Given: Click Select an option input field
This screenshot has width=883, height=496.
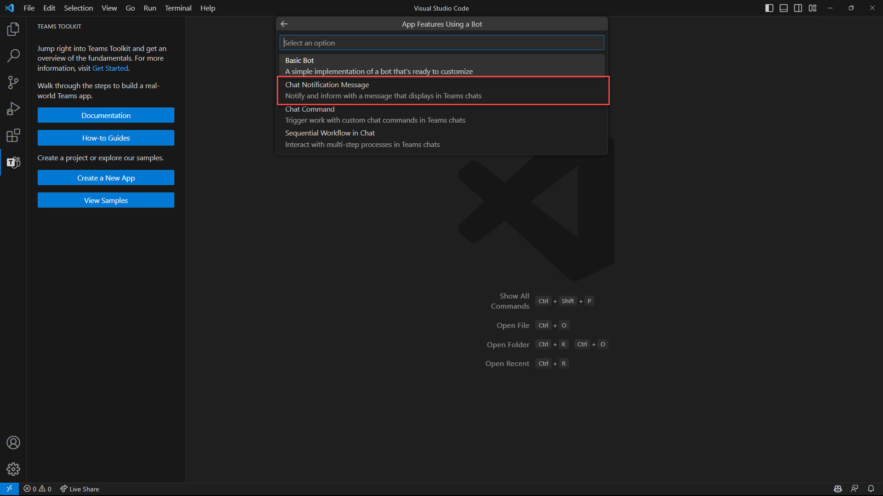Looking at the screenshot, I should [x=441, y=42].
